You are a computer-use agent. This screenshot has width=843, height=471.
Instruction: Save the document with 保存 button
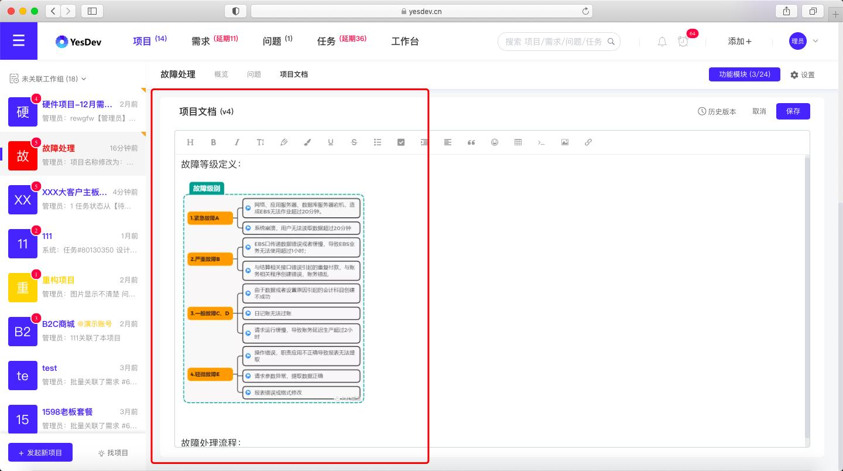pos(793,111)
